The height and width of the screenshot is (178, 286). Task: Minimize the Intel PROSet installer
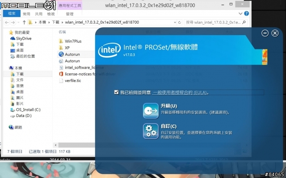pyautogui.click(x=265, y=33)
